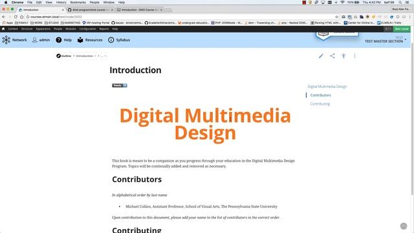Image resolution: width=414 pixels, height=233 pixels.
Task: Click the share icon on the page
Action: [x=332, y=56]
